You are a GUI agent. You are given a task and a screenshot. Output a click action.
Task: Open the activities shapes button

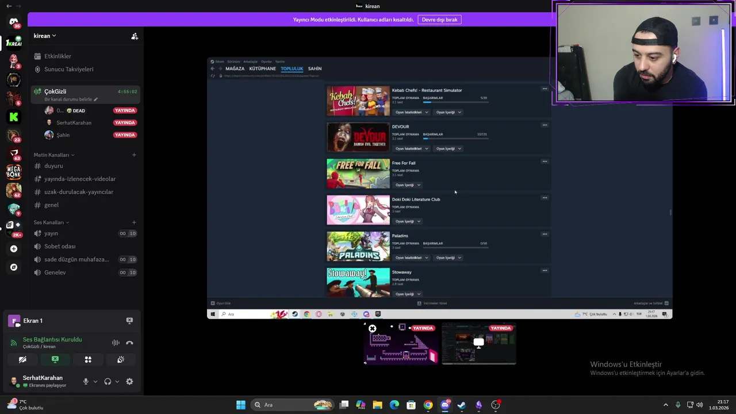(x=88, y=359)
